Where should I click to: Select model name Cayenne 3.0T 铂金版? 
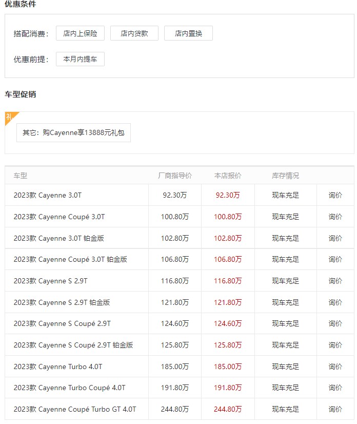[59, 238]
